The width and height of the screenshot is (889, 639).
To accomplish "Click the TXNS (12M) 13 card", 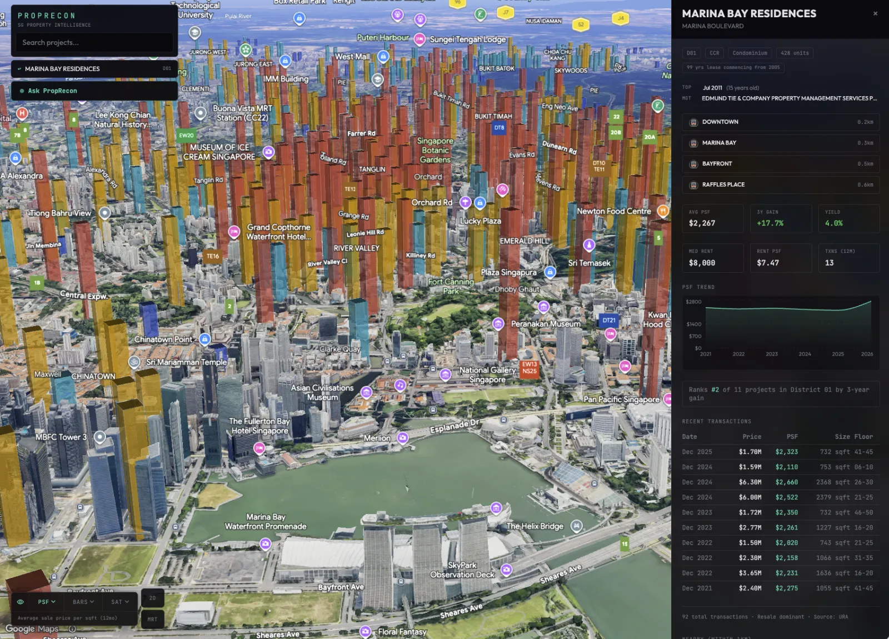I will point(849,258).
